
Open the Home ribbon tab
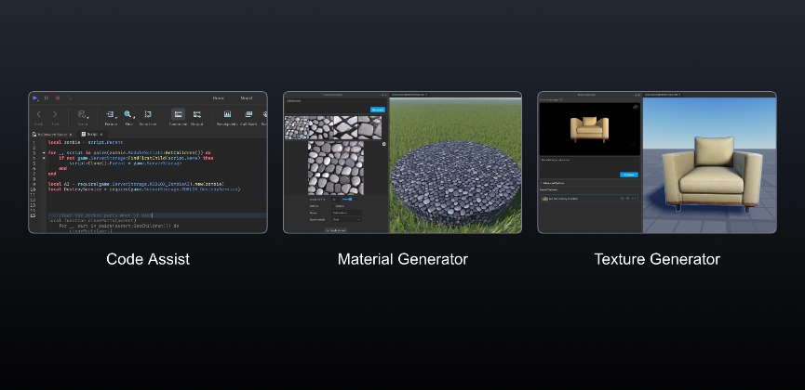[219, 97]
